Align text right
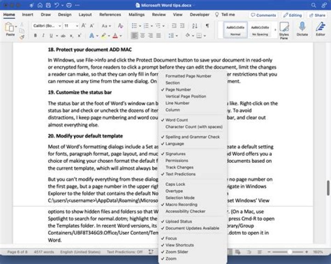Screen dimensions: 331x264 150,35
